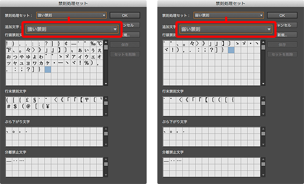304x184 pixels.
Task: Select the # character in 強い禁則 行末禁則文字 grid
Action: coord(9,106)
